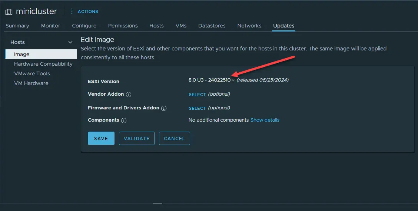
Task: Click the bottom panel resize handle
Action: (x=157, y=204)
